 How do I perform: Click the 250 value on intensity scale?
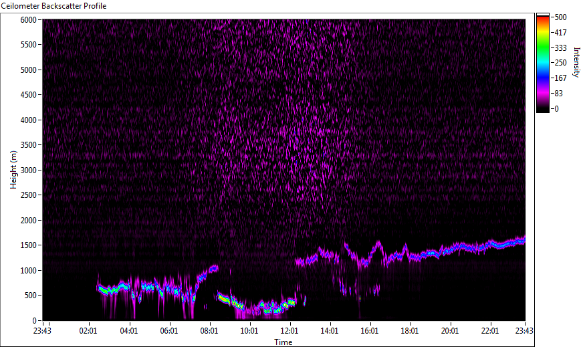[560, 62]
